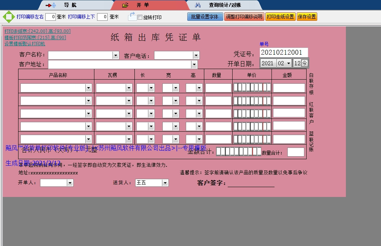Click the 保存设置 button
This screenshot has width=381, height=246.
click(307, 17)
